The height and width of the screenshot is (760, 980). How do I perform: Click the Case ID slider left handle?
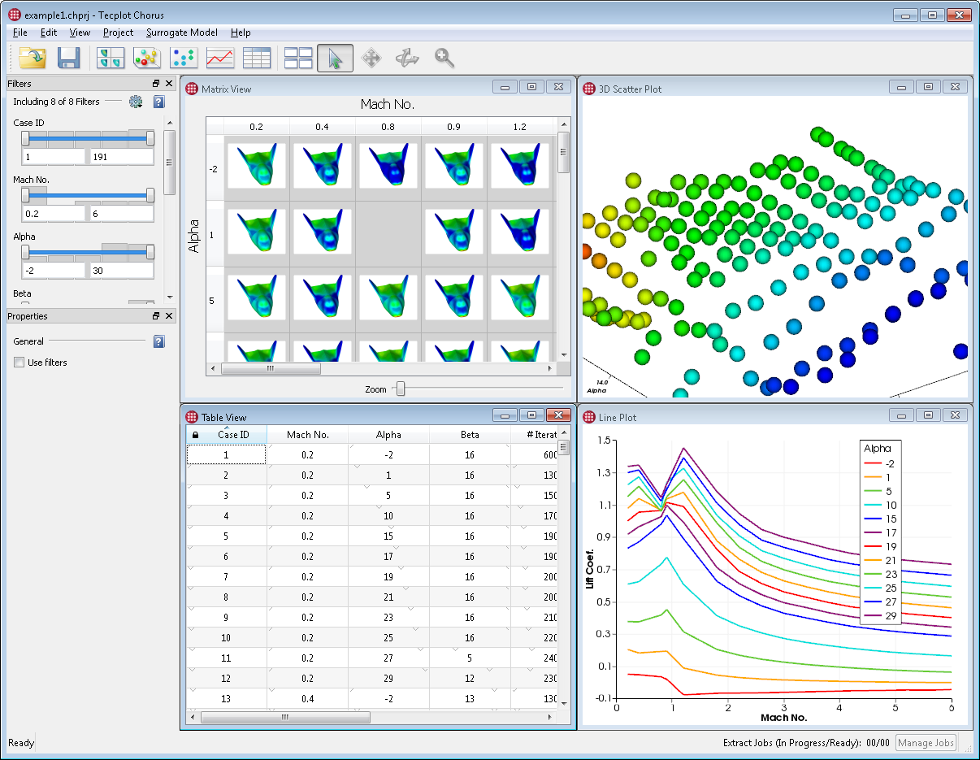click(x=25, y=138)
